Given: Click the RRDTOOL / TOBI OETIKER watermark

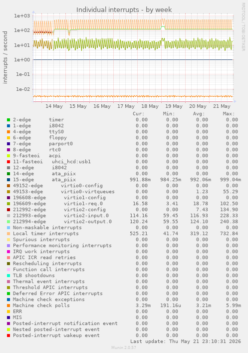Looking at the screenshot, I should 244,26.
